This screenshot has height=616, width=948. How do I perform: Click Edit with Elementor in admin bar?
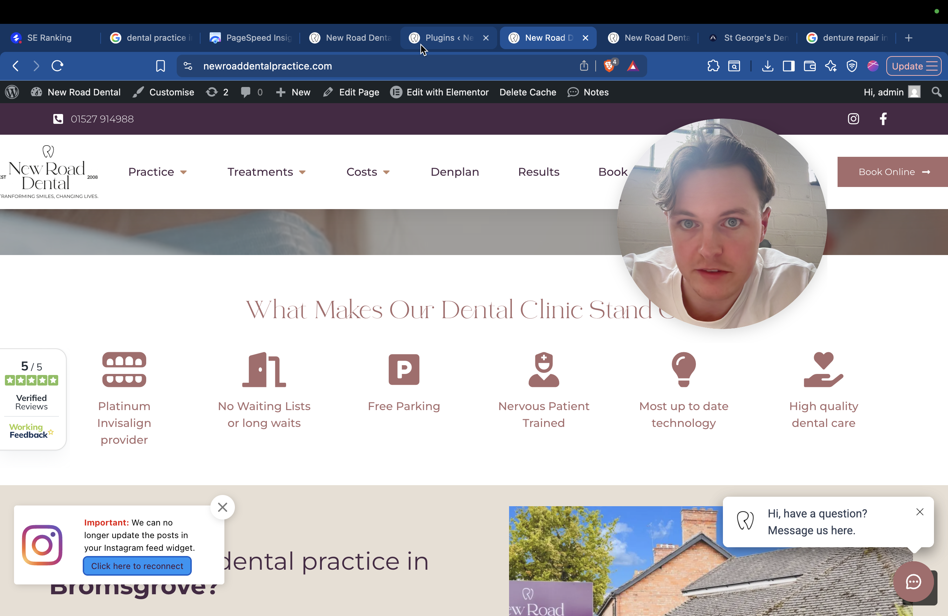(x=439, y=92)
